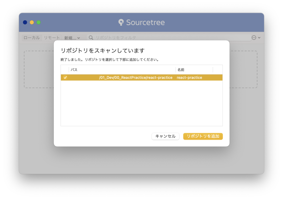Open the ellipsis options menu icon
283x199 pixels.
pos(254,38)
